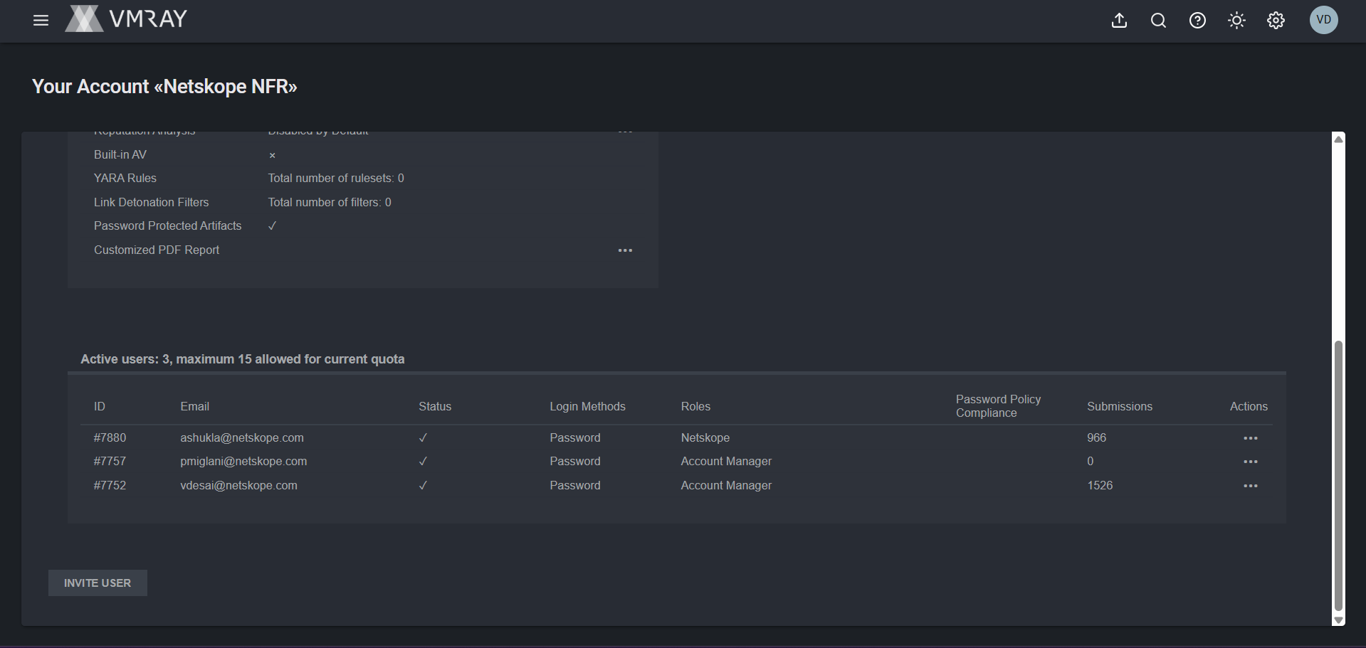Image resolution: width=1366 pixels, height=648 pixels.
Task: Click email ashukla@netskope.com
Action: pos(242,437)
